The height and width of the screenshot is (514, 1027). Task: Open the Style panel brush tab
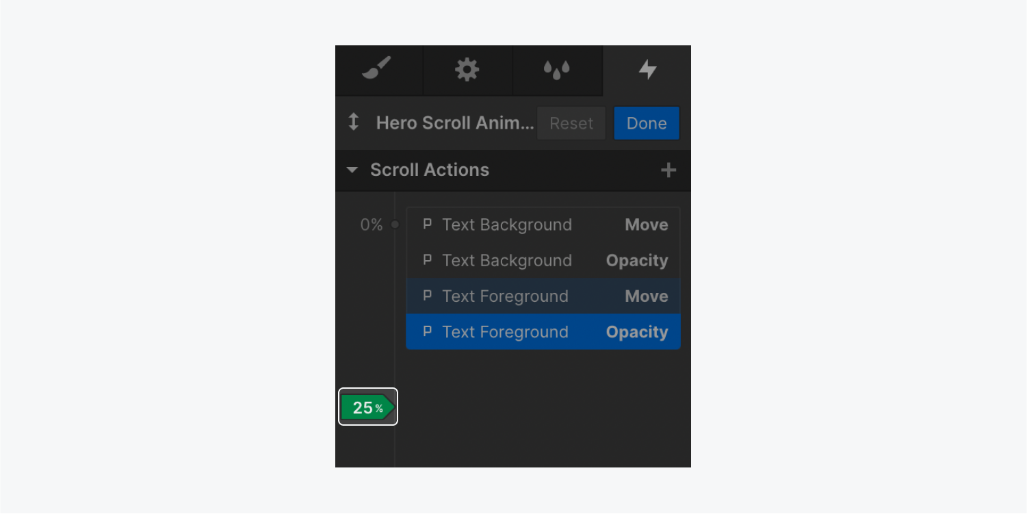point(377,69)
